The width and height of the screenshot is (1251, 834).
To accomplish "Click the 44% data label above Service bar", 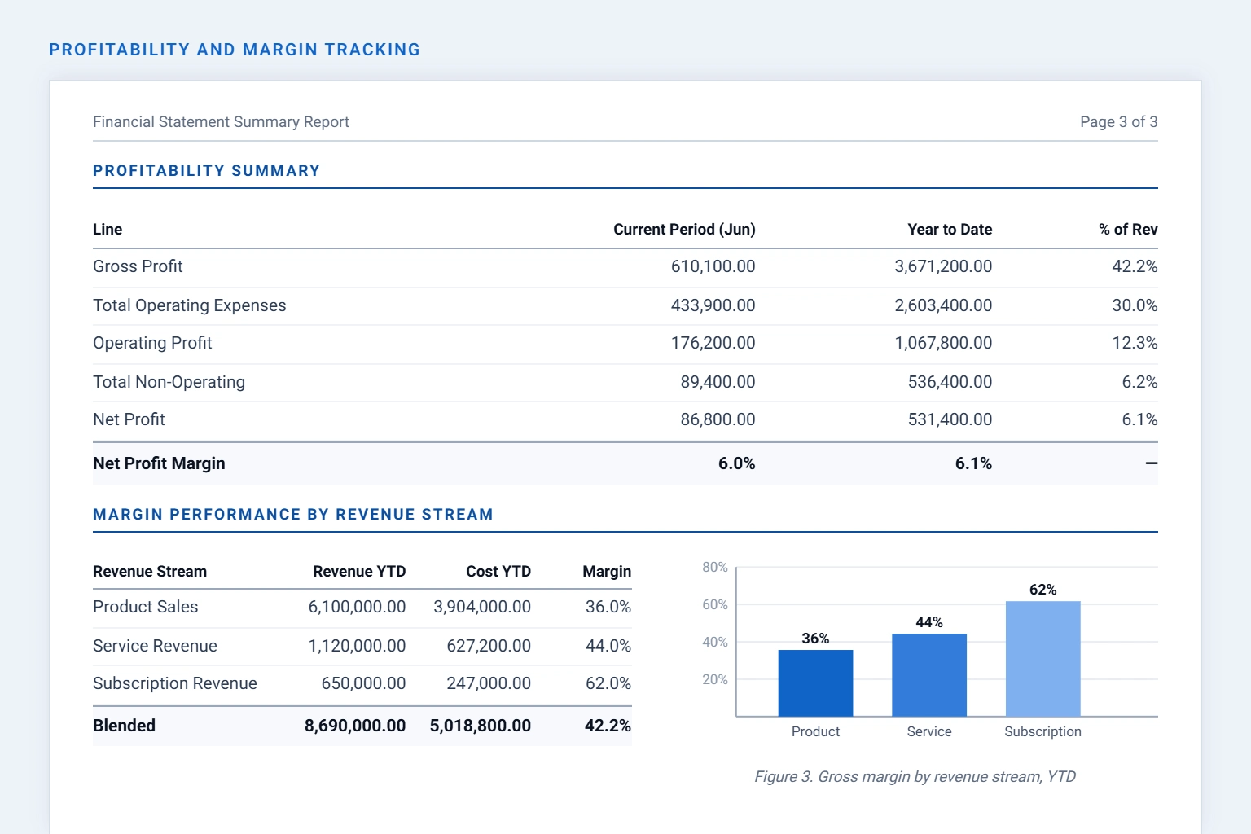I will click(929, 622).
